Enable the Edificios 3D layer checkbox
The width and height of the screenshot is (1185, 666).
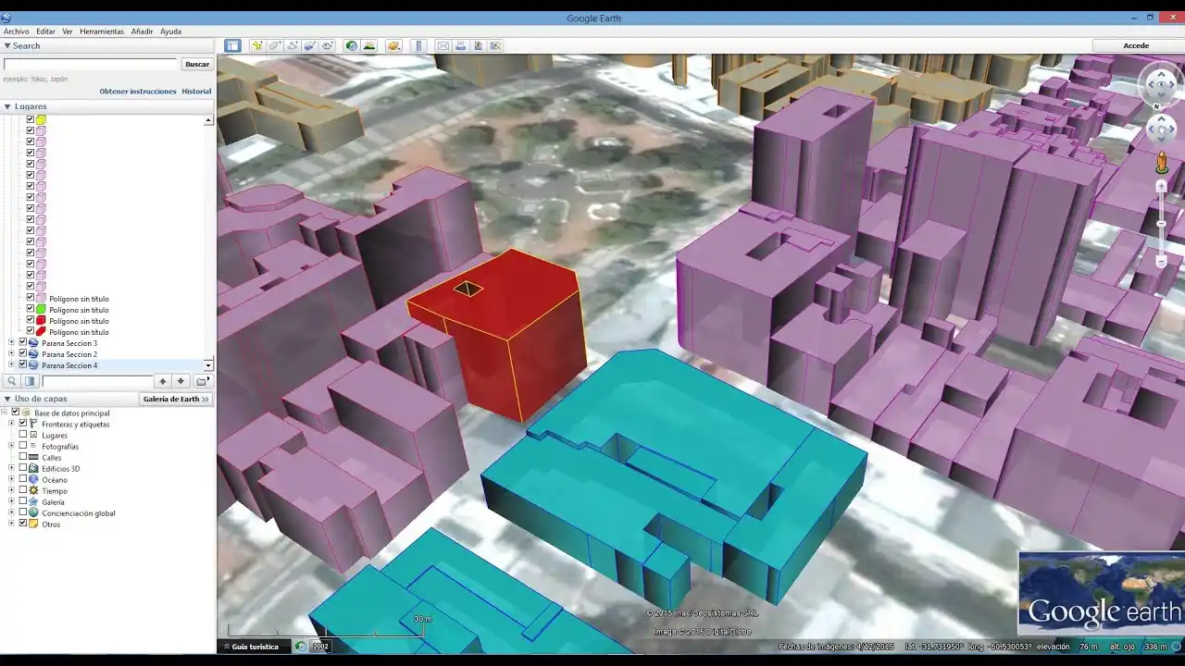[x=23, y=468]
